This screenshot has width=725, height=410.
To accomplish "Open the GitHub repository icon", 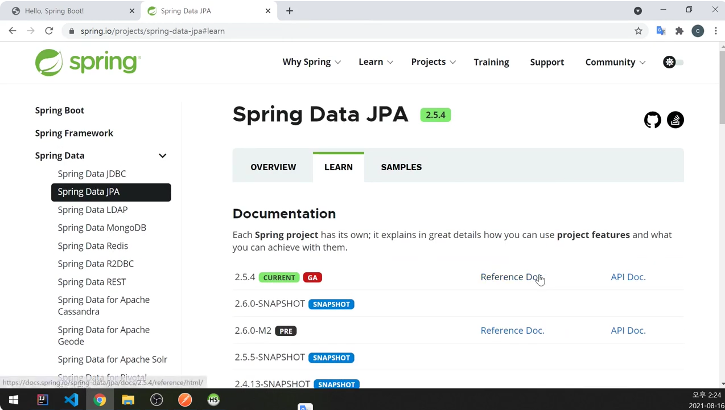I will click(x=653, y=120).
